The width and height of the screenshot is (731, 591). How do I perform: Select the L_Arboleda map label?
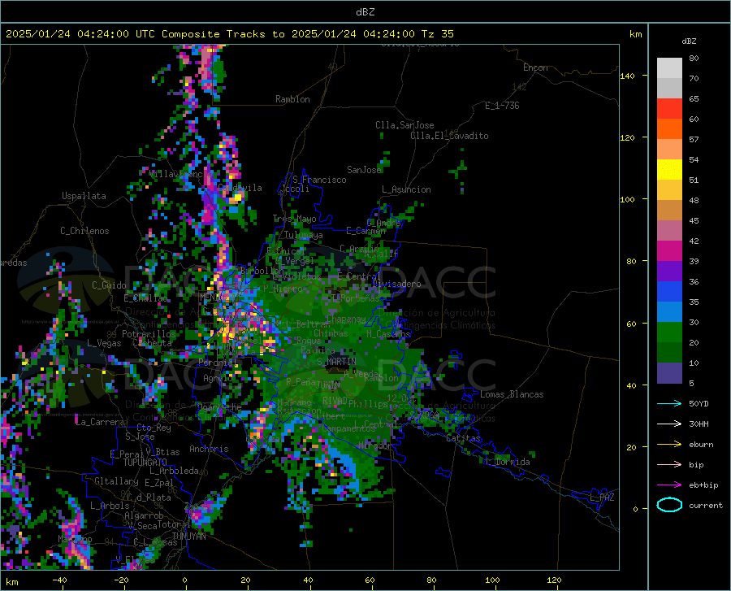pos(175,471)
